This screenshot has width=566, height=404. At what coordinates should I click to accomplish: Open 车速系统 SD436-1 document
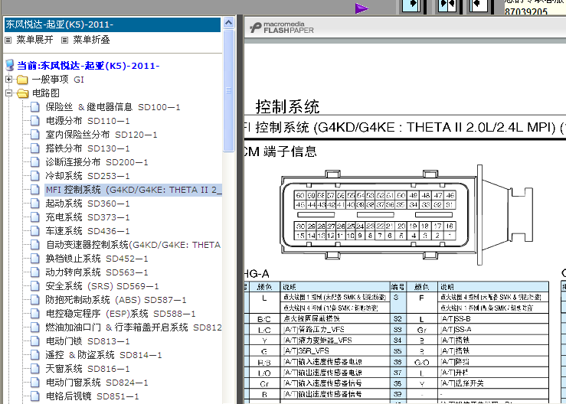click(x=87, y=231)
